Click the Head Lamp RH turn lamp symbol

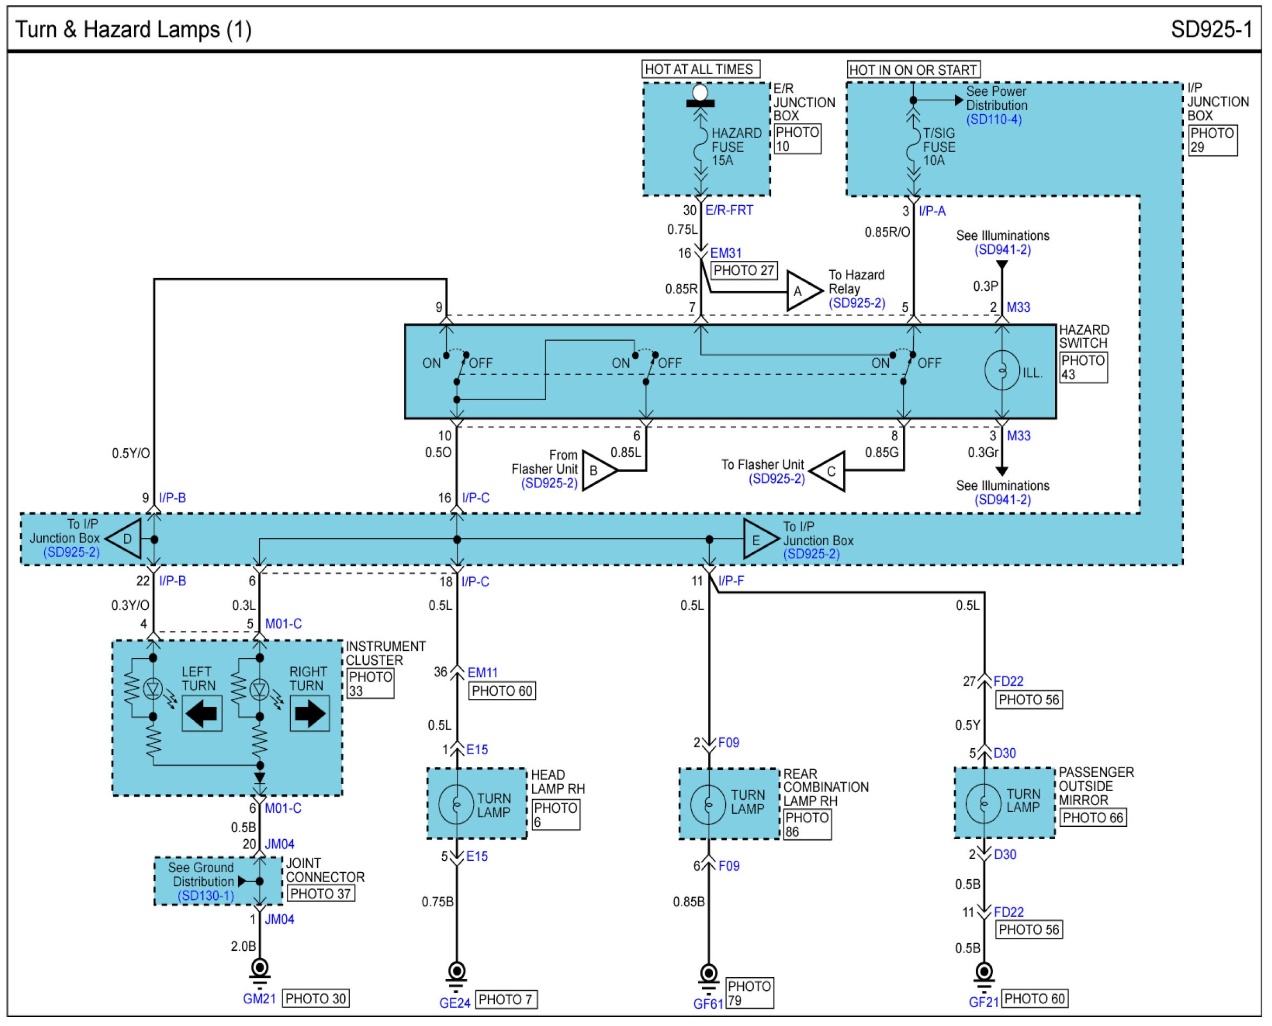point(456,805)
